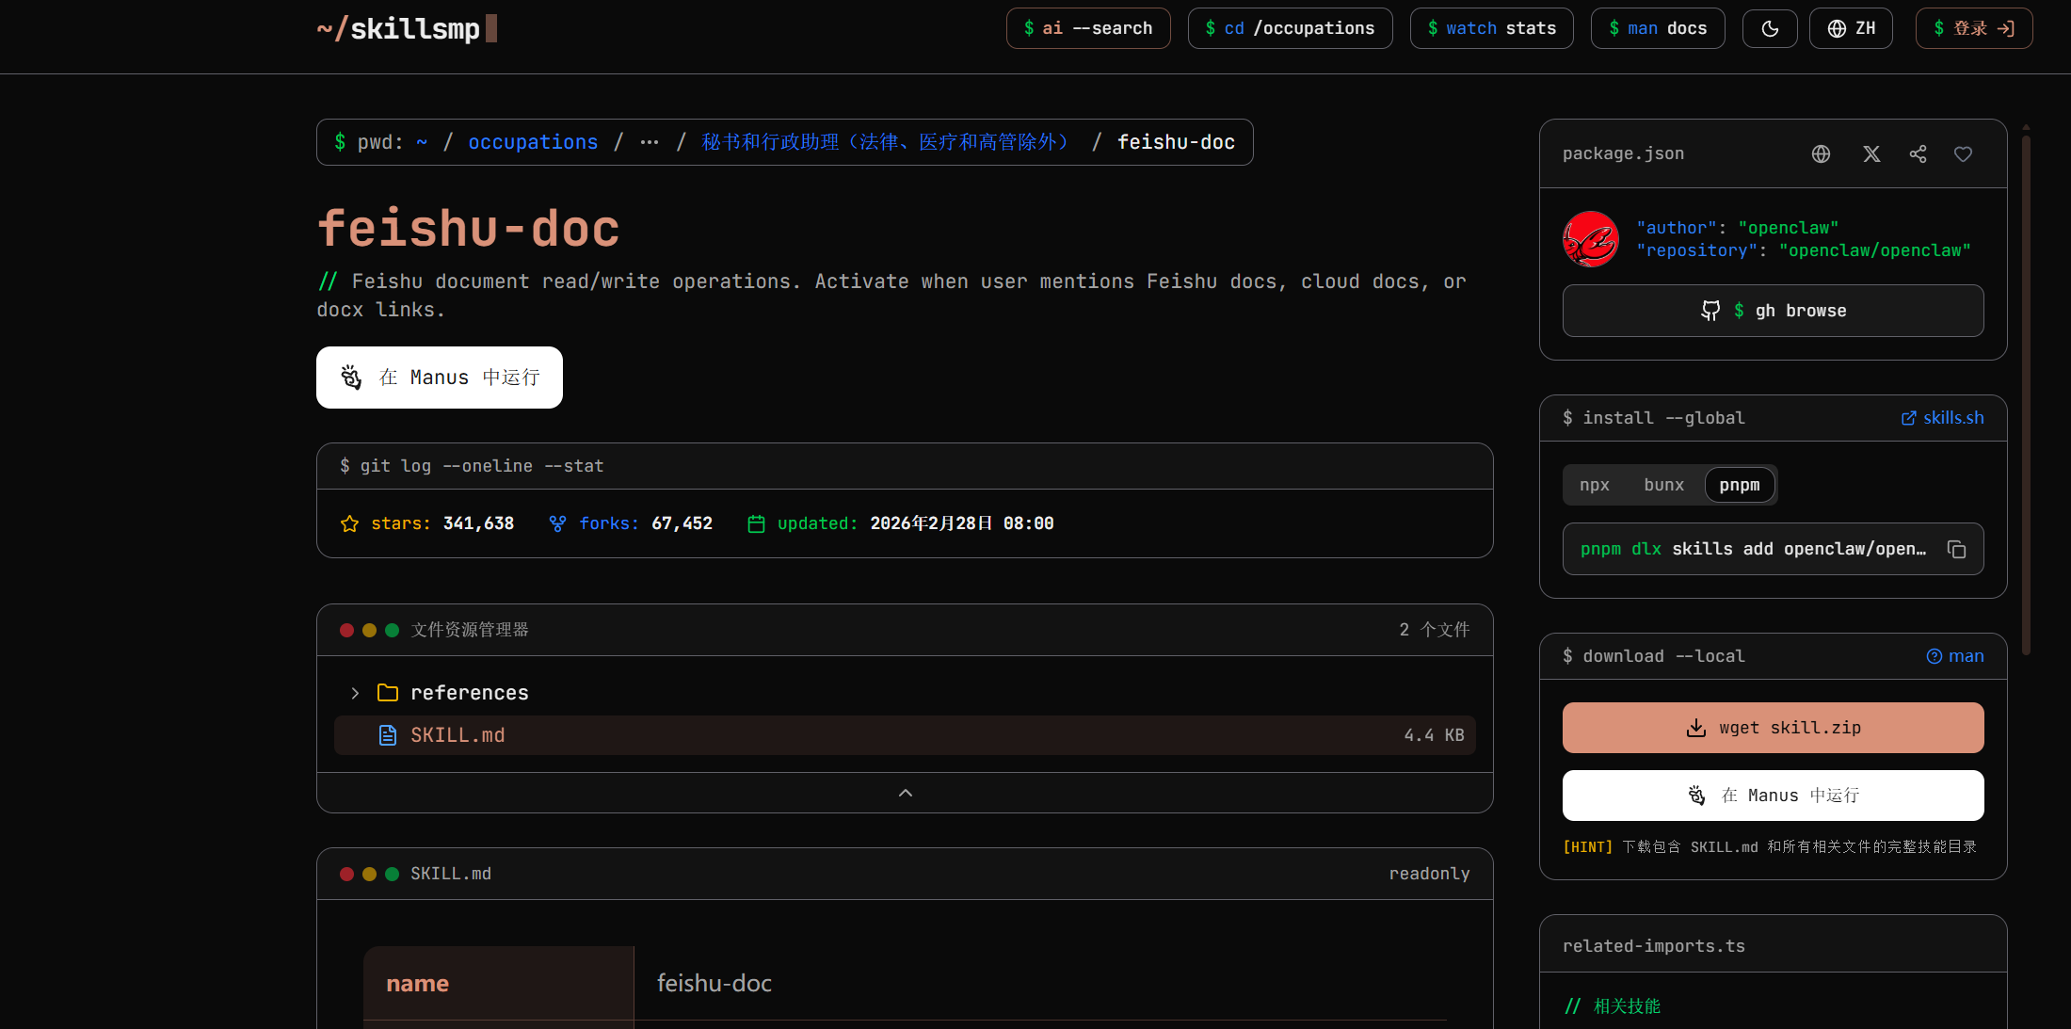Viewport: 2071px width, 1029px height.
Task: Switch language with the ZH button
Action: point(1851,28)
